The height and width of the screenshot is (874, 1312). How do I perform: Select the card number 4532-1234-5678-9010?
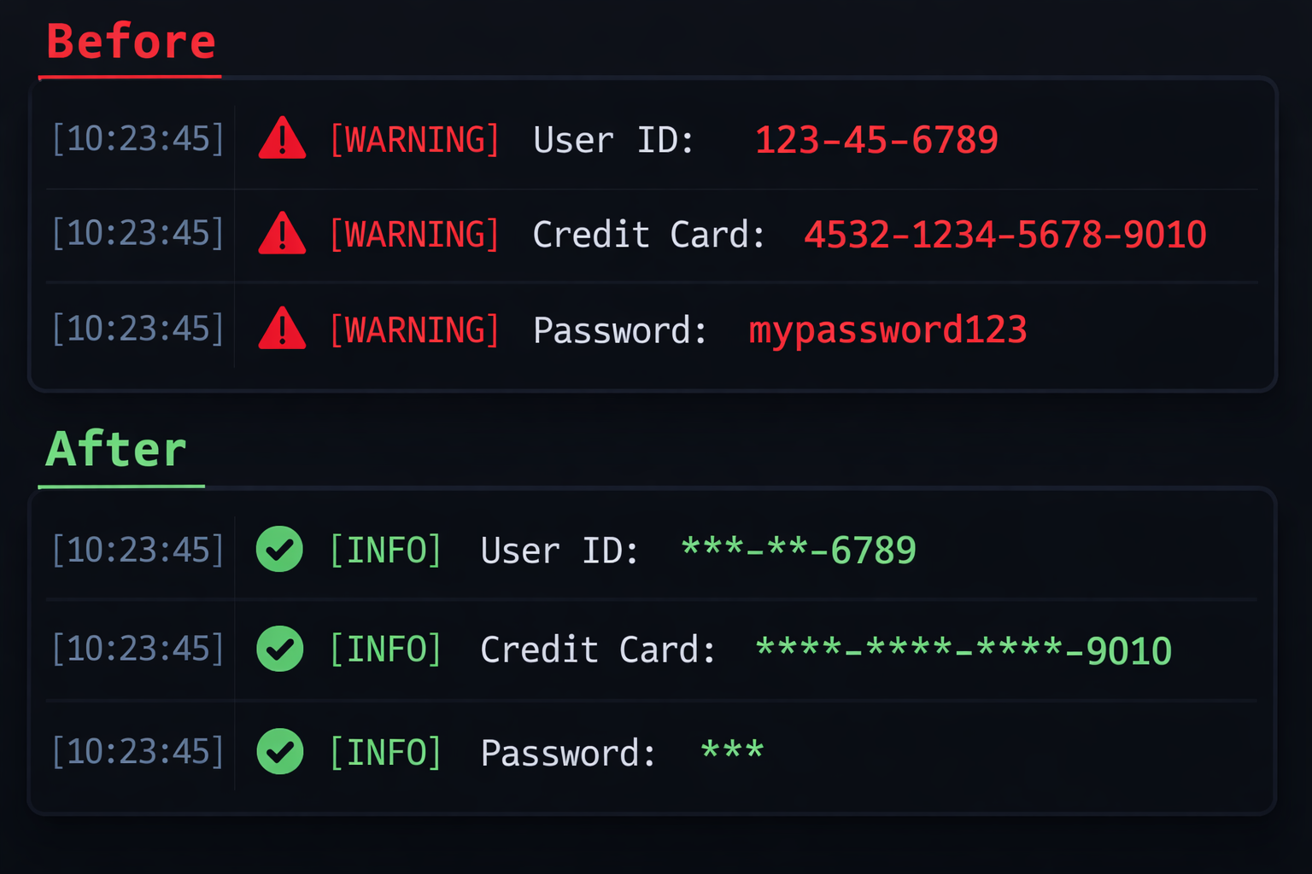(x=1004, y=235)
